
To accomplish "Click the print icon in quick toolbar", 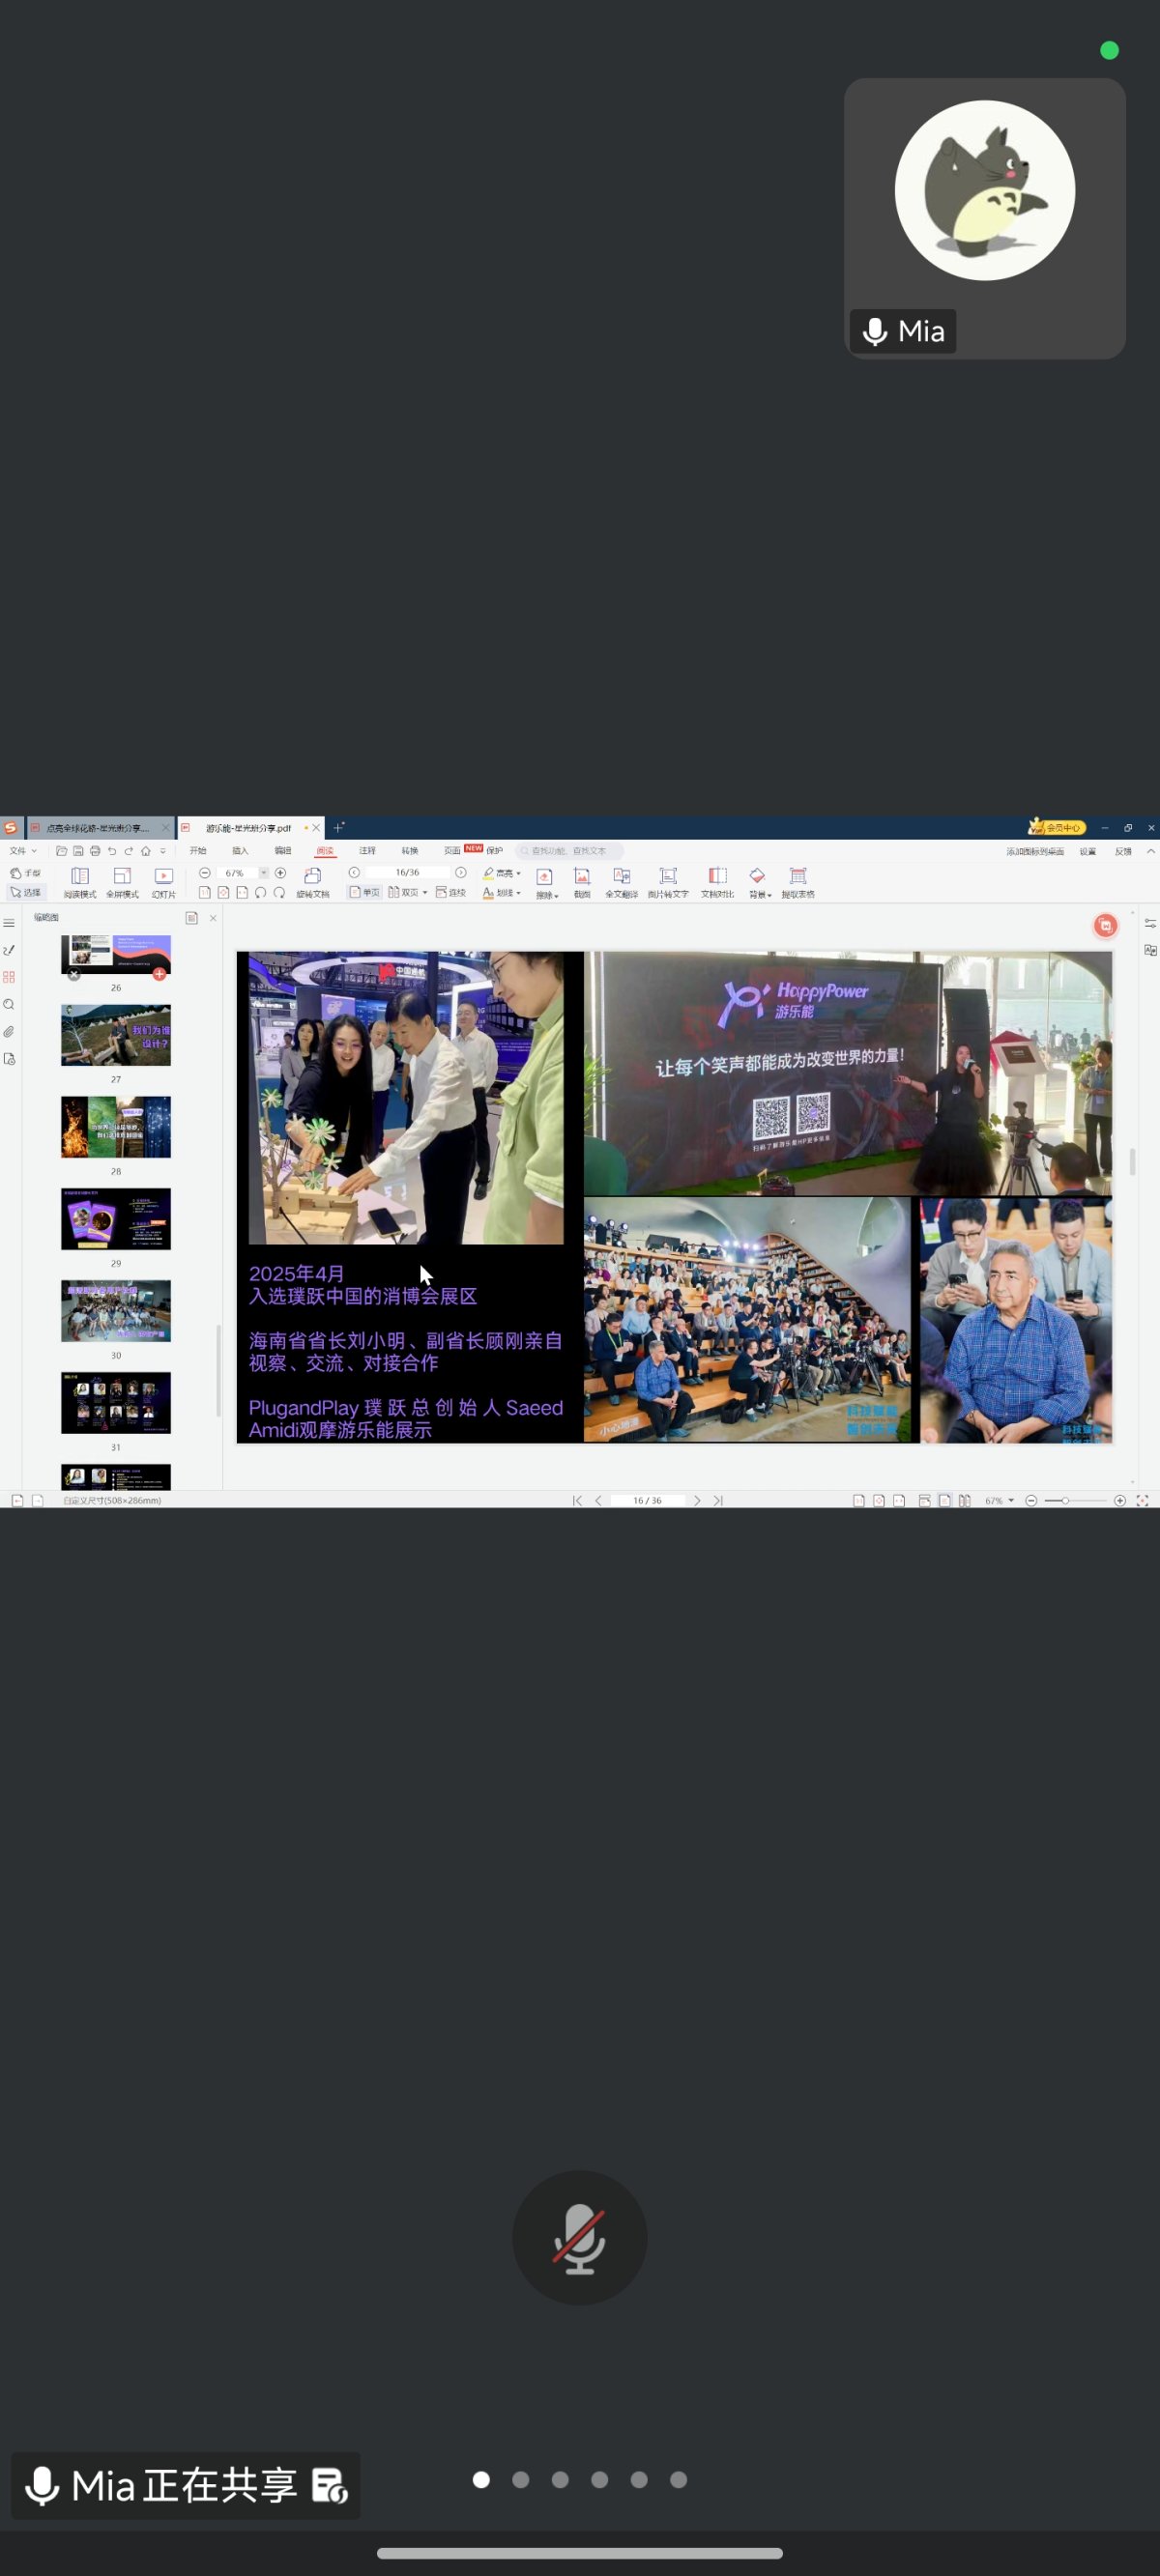I will point(95,851).
